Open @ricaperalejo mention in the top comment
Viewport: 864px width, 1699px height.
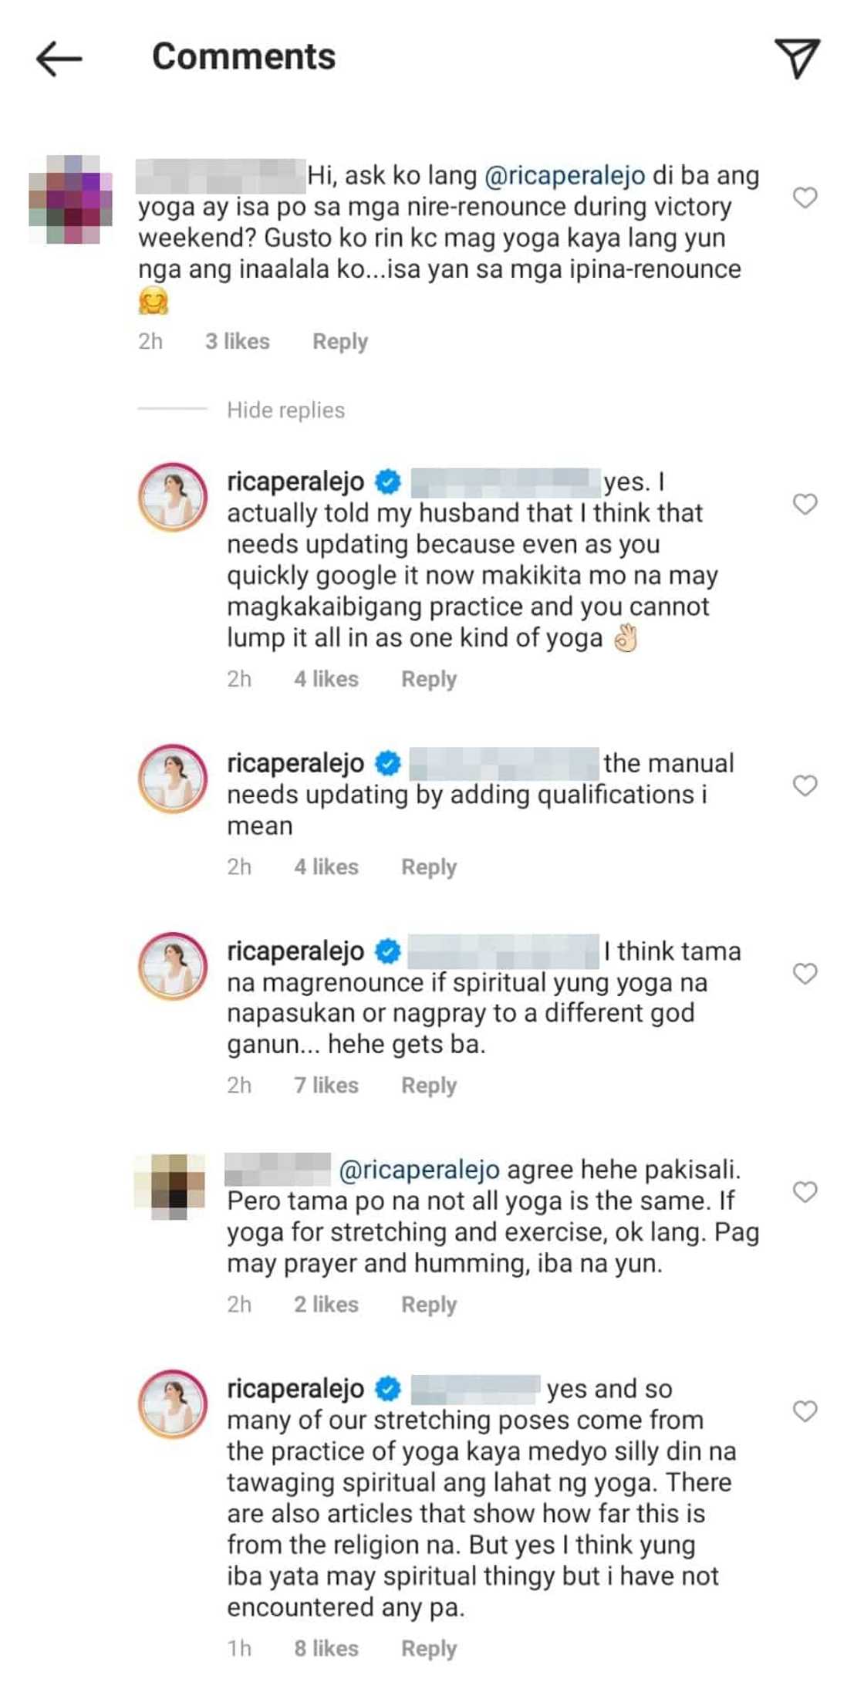click(x=565, y=176)
